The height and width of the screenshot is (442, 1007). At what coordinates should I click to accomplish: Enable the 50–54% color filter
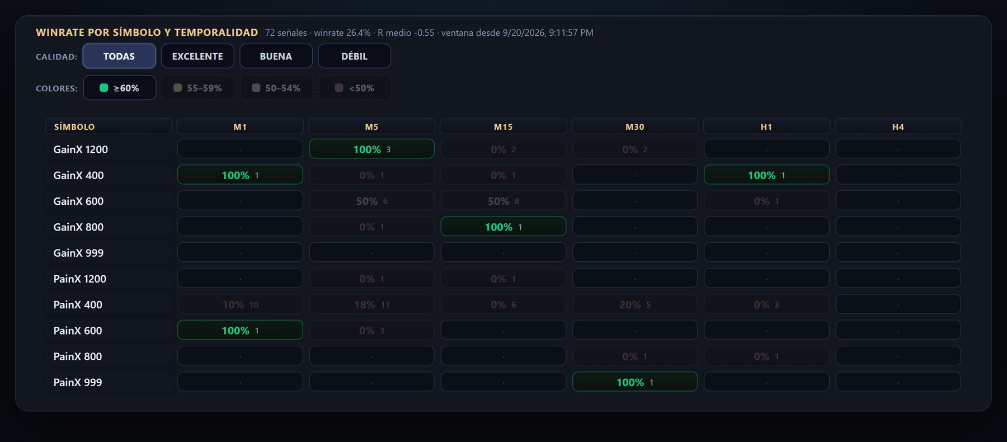pyautogui.click(x=276, y=88)
